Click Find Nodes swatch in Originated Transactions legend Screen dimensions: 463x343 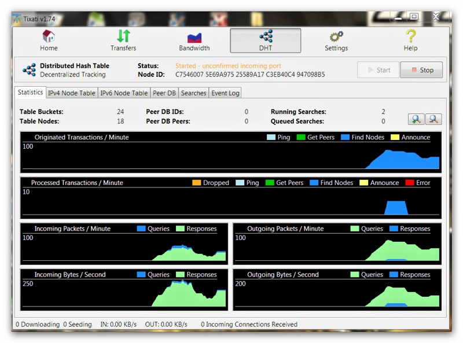click(x=345, y=137)
